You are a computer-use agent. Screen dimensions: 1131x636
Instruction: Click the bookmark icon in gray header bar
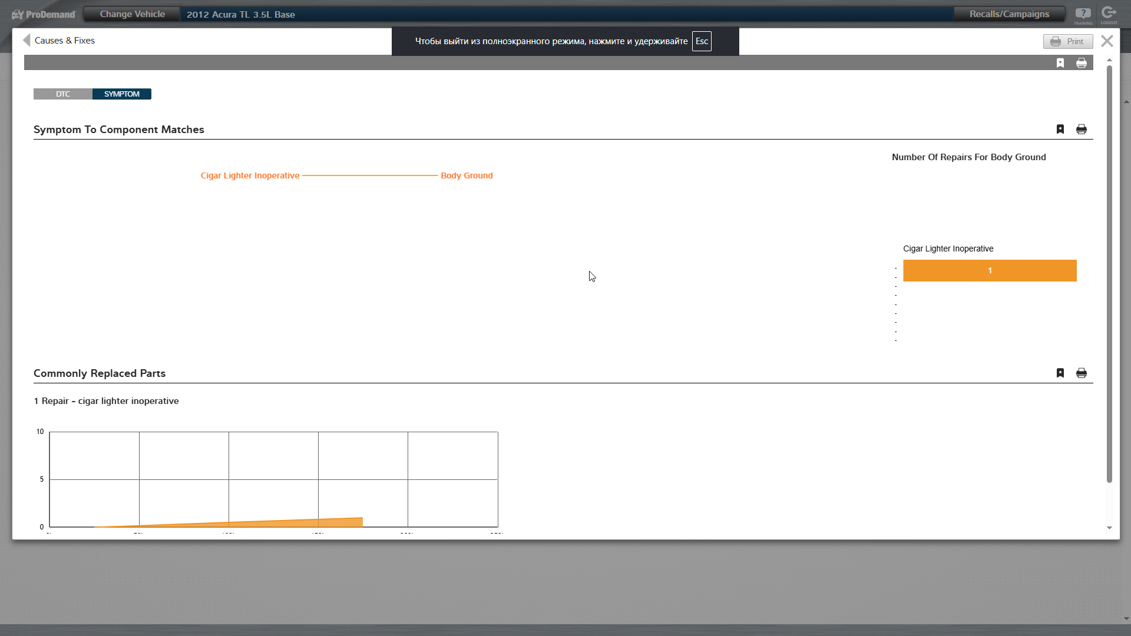[x=1060, y=63]
